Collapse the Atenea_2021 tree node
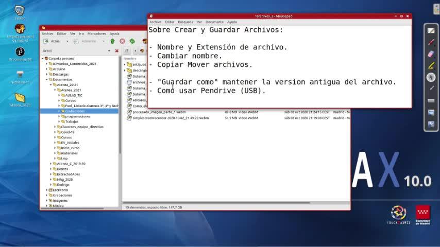This screenshot has width=440, height=247. (55, 90)
